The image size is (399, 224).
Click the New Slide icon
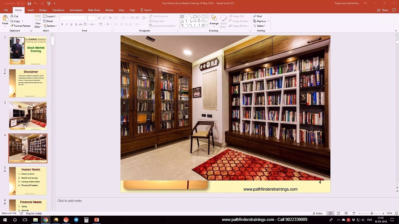tap(38, 18)
